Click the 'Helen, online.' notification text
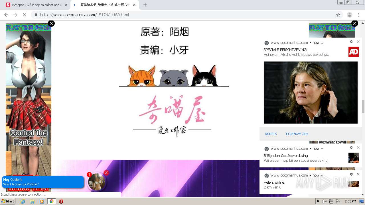This screenshot has width=365, height=205. pos(274,183)
